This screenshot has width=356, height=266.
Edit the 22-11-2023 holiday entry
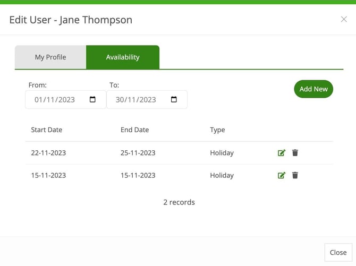click(282, 153)
